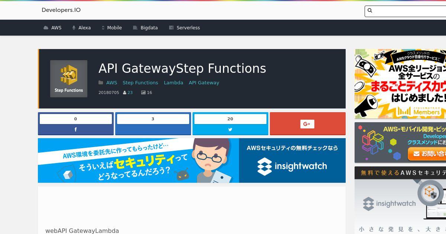Click the date text 20180705
Viewport: 446px width, 234px height.
[109, 92]
